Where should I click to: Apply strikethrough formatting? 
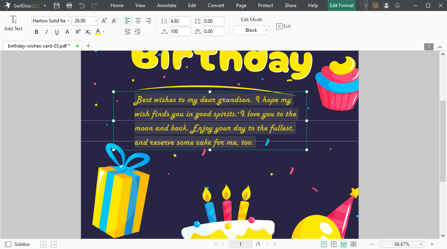point(67,32)
